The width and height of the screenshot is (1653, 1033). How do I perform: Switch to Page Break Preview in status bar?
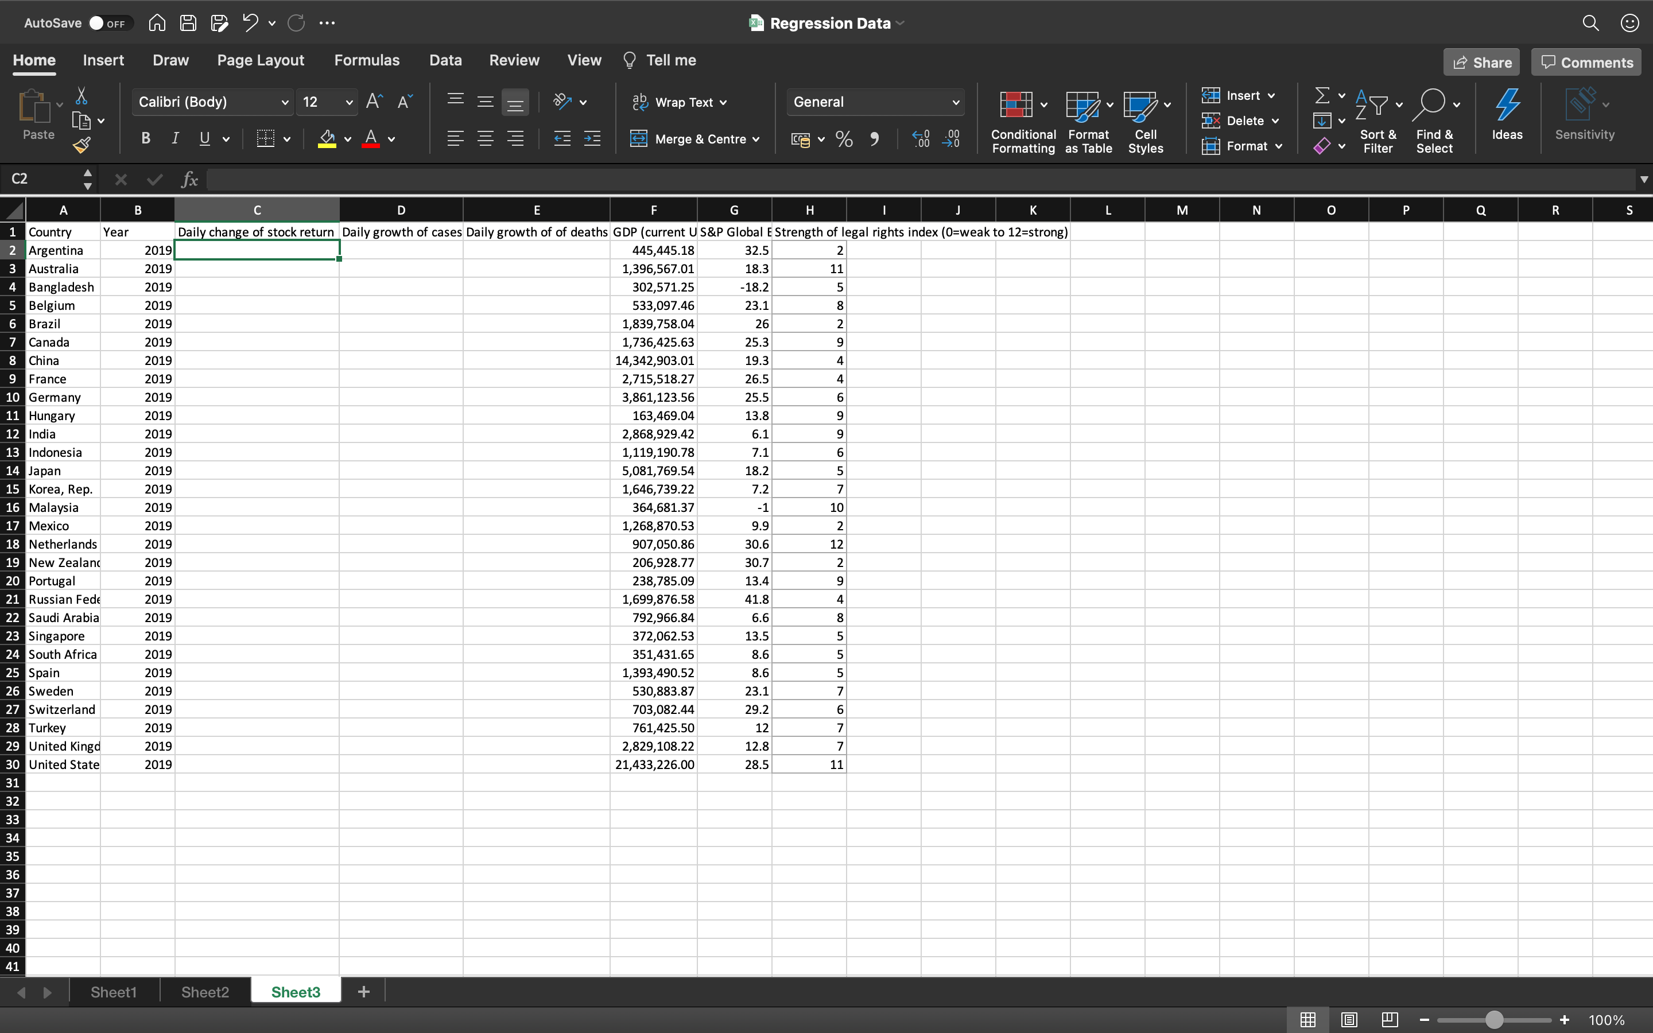pyautogui.click(x=1390, y=1019)
